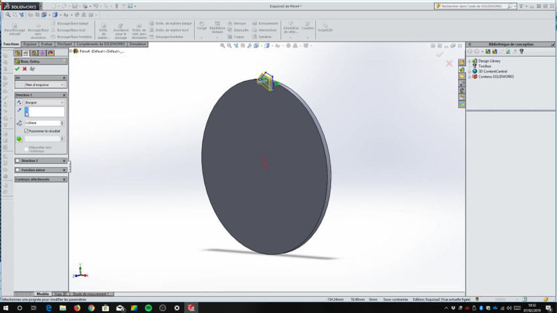The image size is (557, 313).
Task: Click the Toolbox configure icon in library toolbar
Action: point(522,51)
